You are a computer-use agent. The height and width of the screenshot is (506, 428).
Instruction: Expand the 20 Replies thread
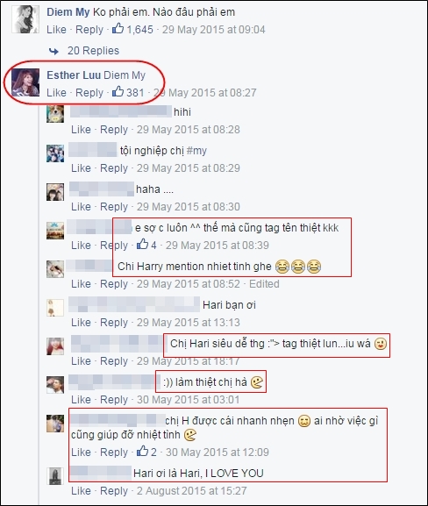pos(93,51)
